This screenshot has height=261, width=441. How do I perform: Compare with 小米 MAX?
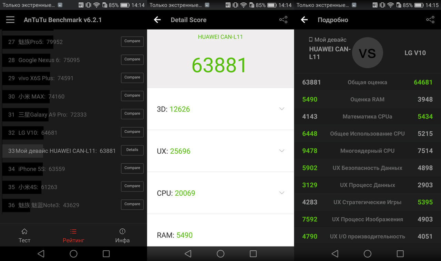coord(132,96)
